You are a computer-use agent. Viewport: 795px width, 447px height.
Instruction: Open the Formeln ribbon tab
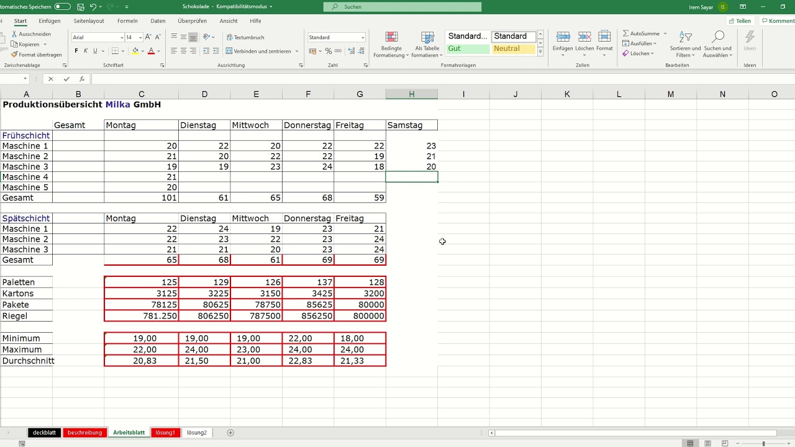tap(127, 20)
